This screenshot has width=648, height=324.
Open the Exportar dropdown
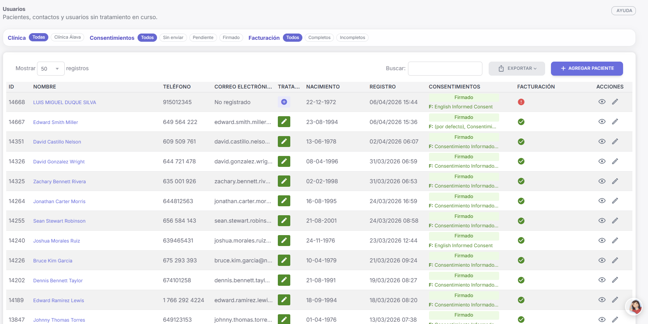pos(517,69)
